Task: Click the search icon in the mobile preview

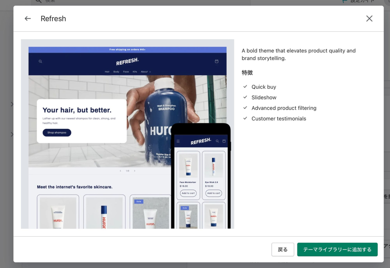Action: tap(217, 141)
